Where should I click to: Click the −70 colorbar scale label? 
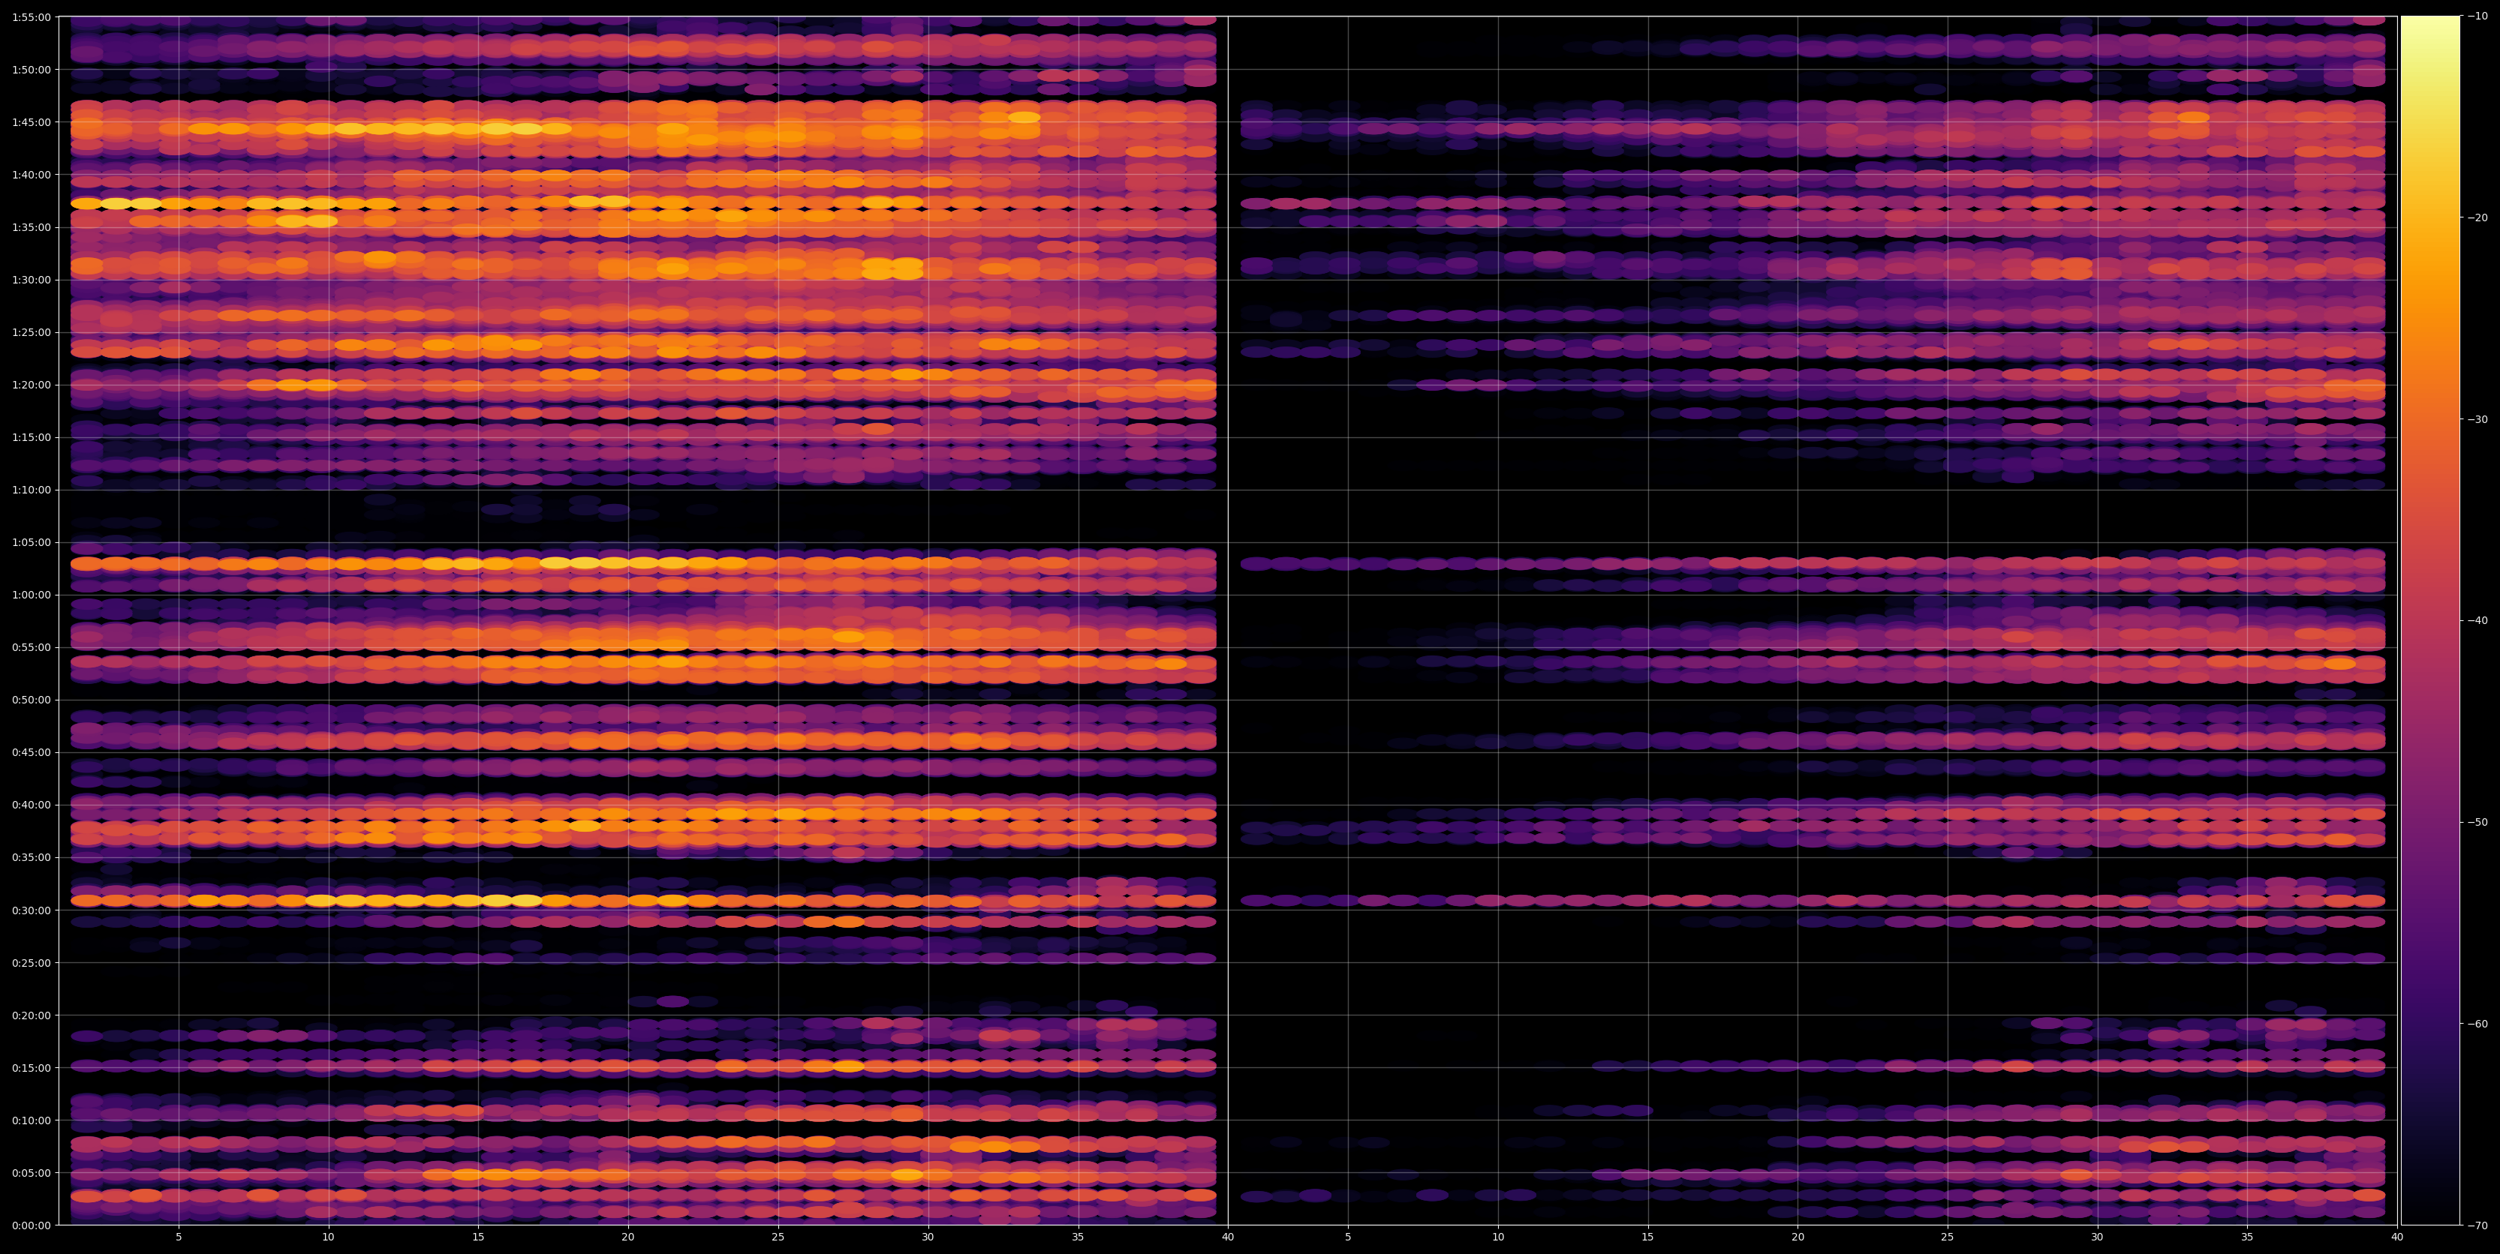coord(2477,1225)
